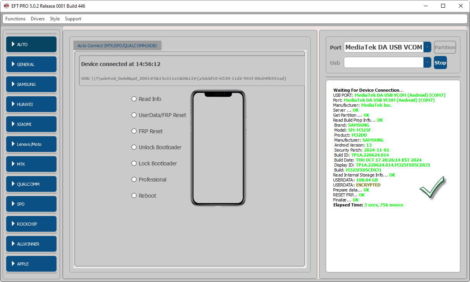Open the Drivers menu
This screenshot has height=282, width=470.
pyautogui.click(x=38, y=19)
